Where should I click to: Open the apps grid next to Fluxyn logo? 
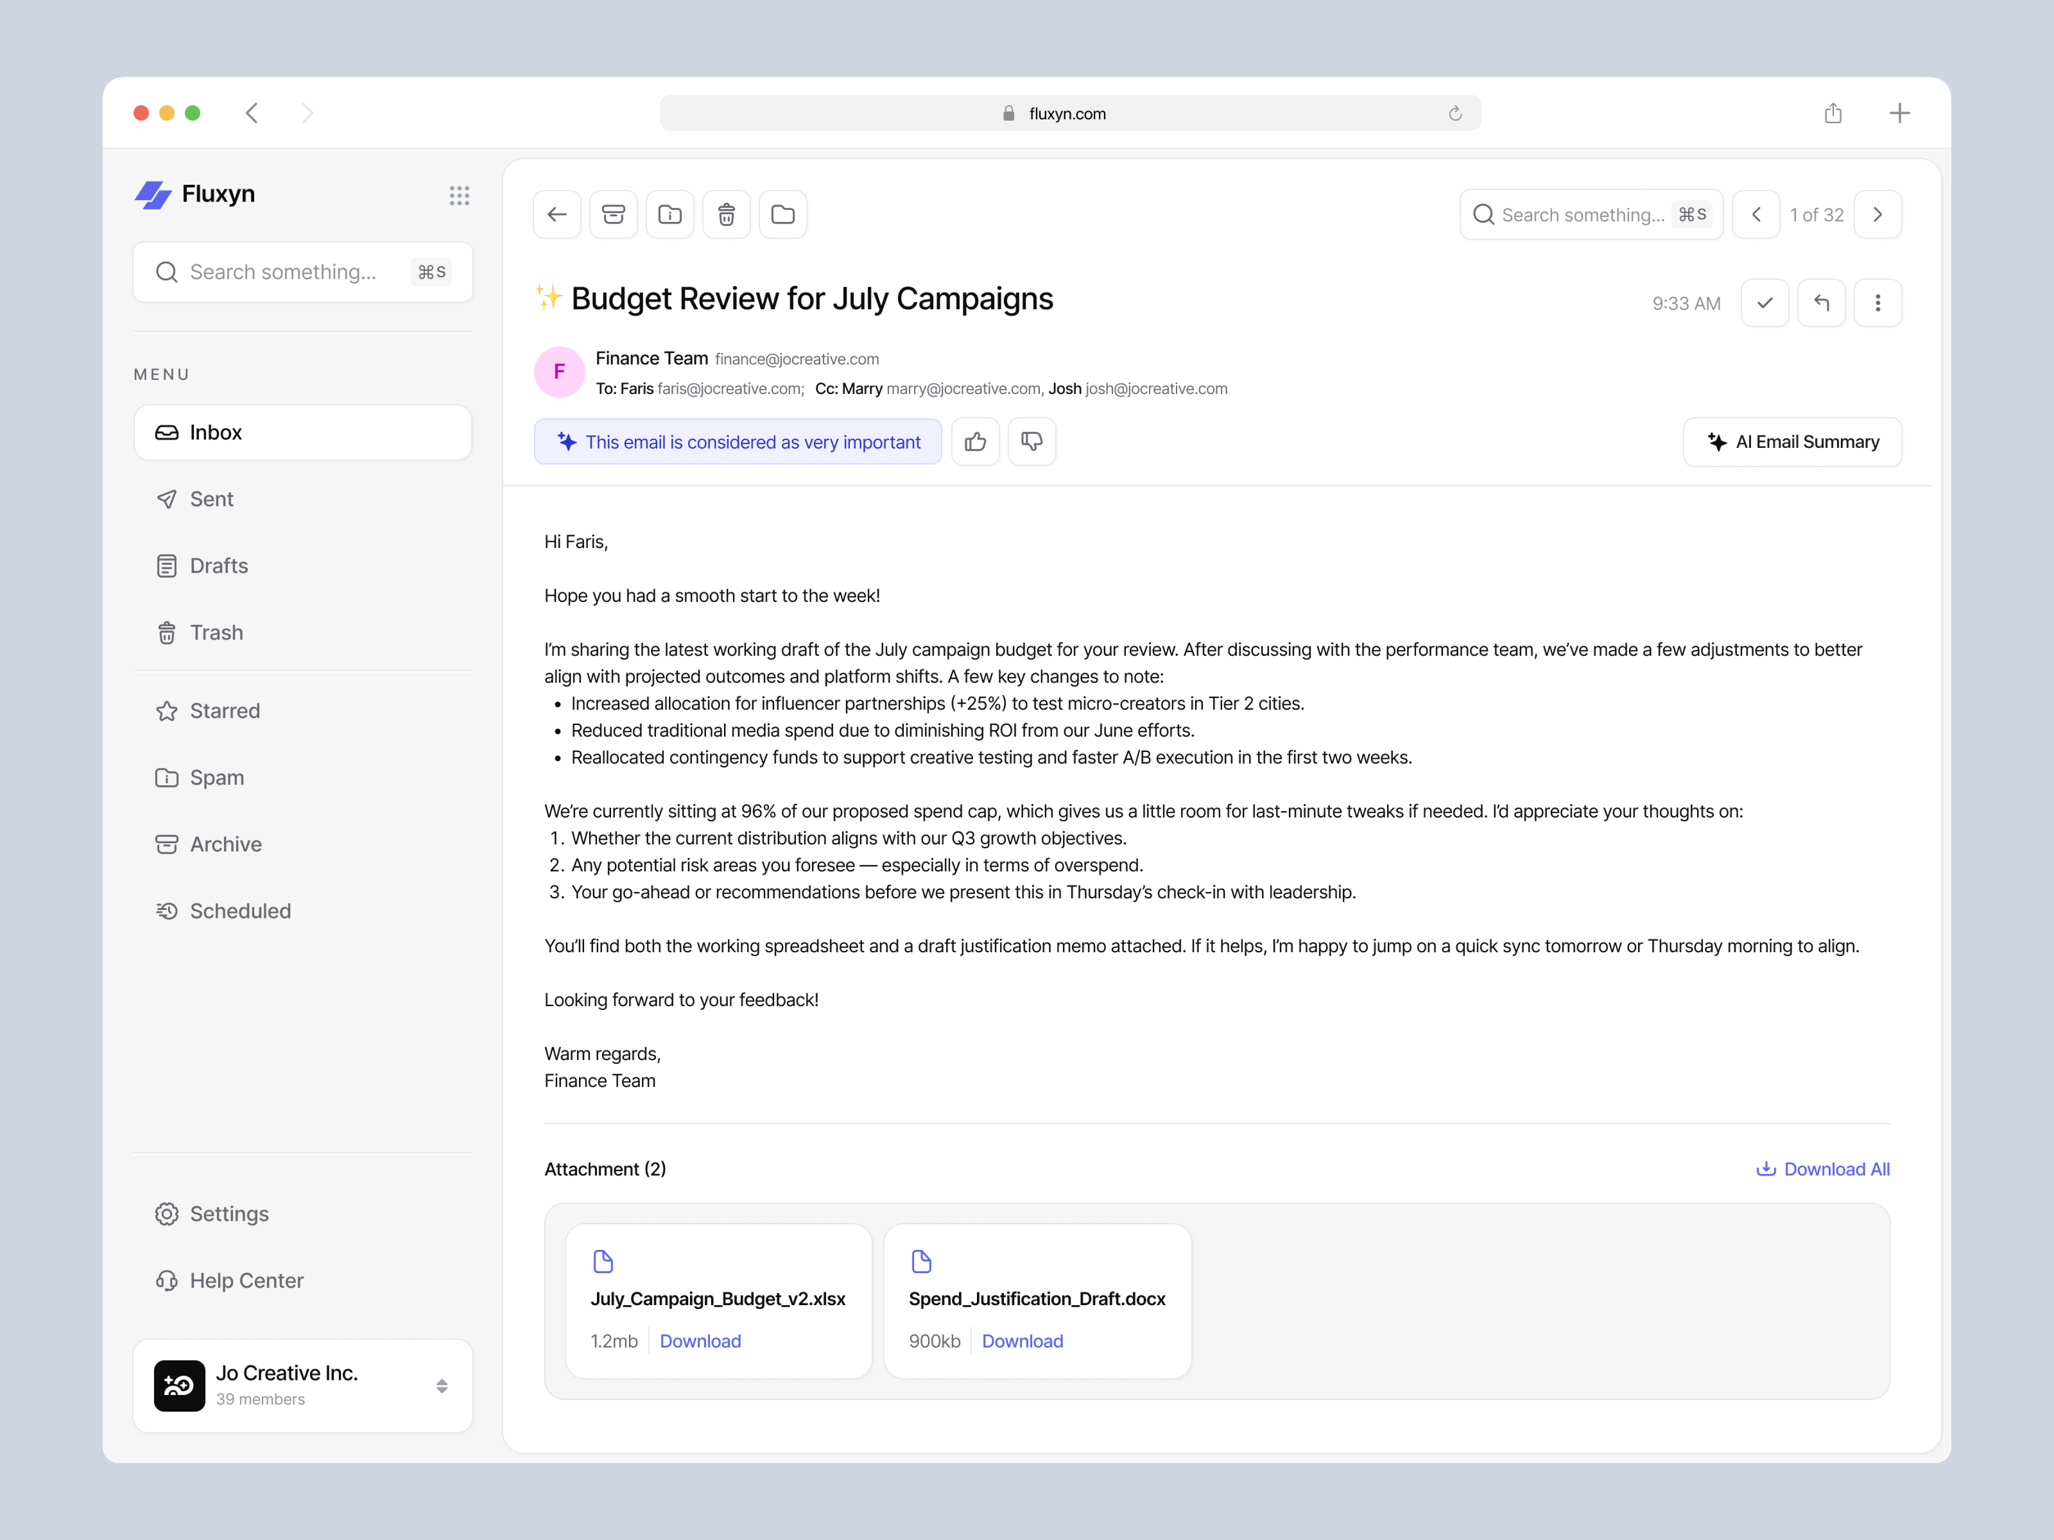(x=460, y=195)
